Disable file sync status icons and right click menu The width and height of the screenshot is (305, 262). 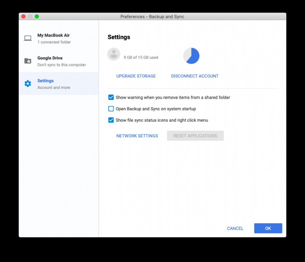pos(111,120)
